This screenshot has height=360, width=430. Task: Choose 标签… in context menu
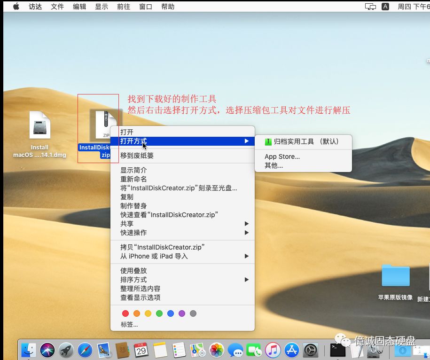click(x=182, y=324)
